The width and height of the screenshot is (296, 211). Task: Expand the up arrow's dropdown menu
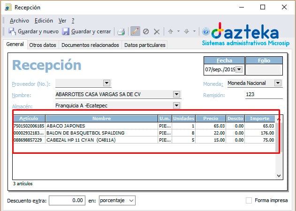(x=178, y=31)
